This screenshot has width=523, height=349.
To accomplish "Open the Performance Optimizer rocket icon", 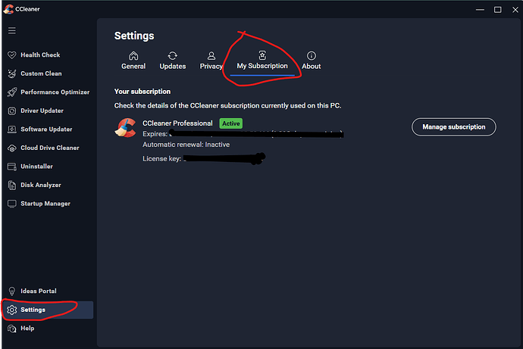I will point(12,92).
